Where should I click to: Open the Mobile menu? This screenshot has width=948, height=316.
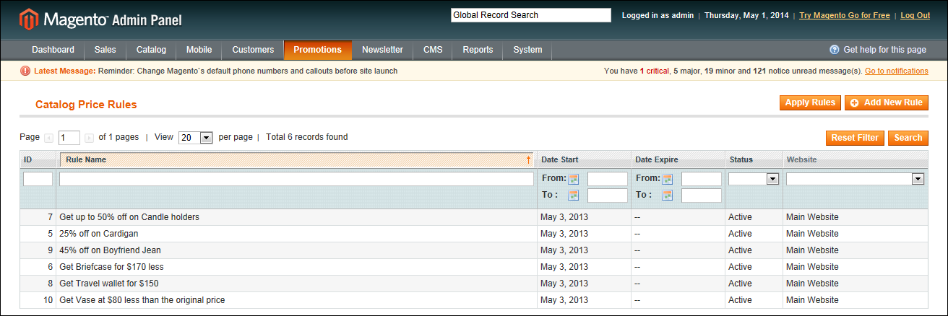[x=199, y=50]
